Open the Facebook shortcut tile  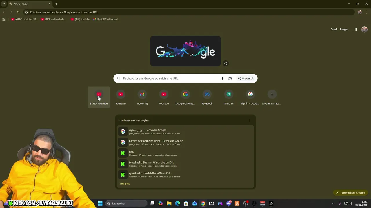(x=207, y=97)
